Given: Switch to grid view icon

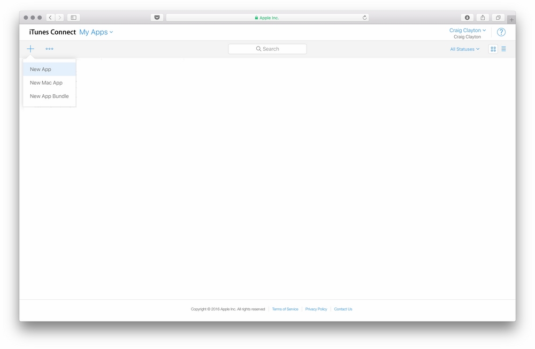Looking at the screenshot, I should click(493, 49).
